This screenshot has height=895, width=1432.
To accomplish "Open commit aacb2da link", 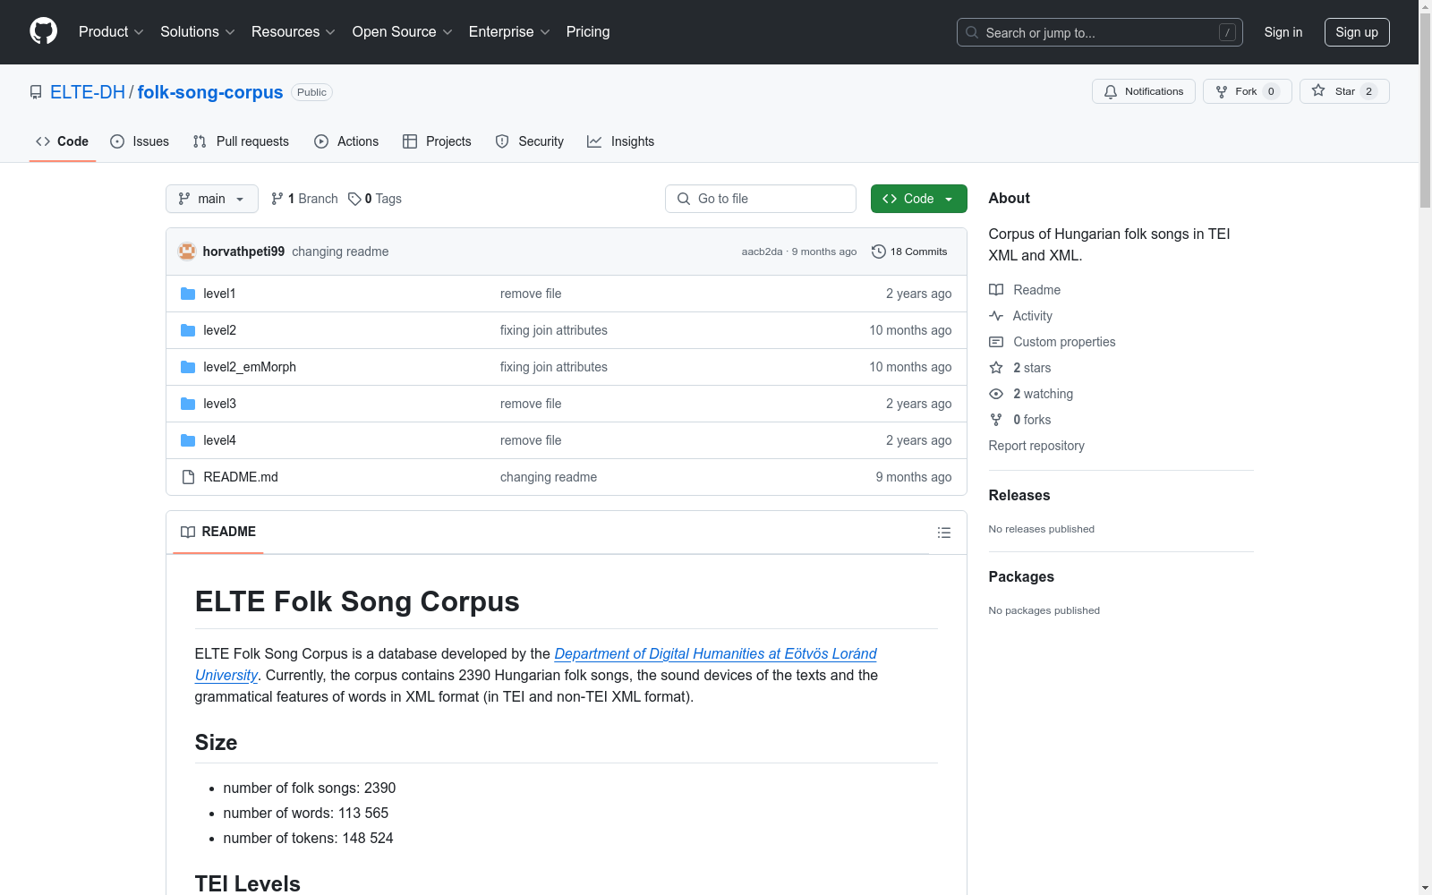I will 762,251.
